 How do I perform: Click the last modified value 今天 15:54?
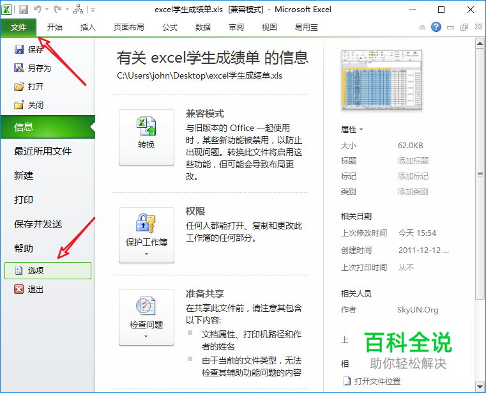[417, 233]
